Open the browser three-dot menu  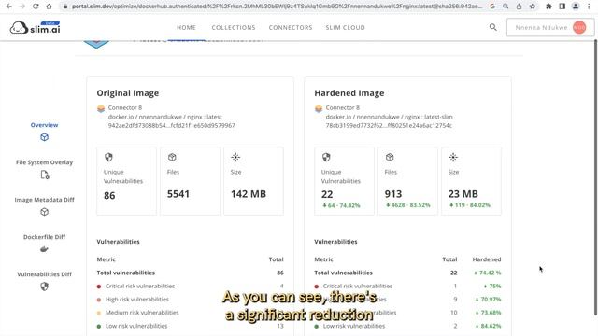click(590, 7)
